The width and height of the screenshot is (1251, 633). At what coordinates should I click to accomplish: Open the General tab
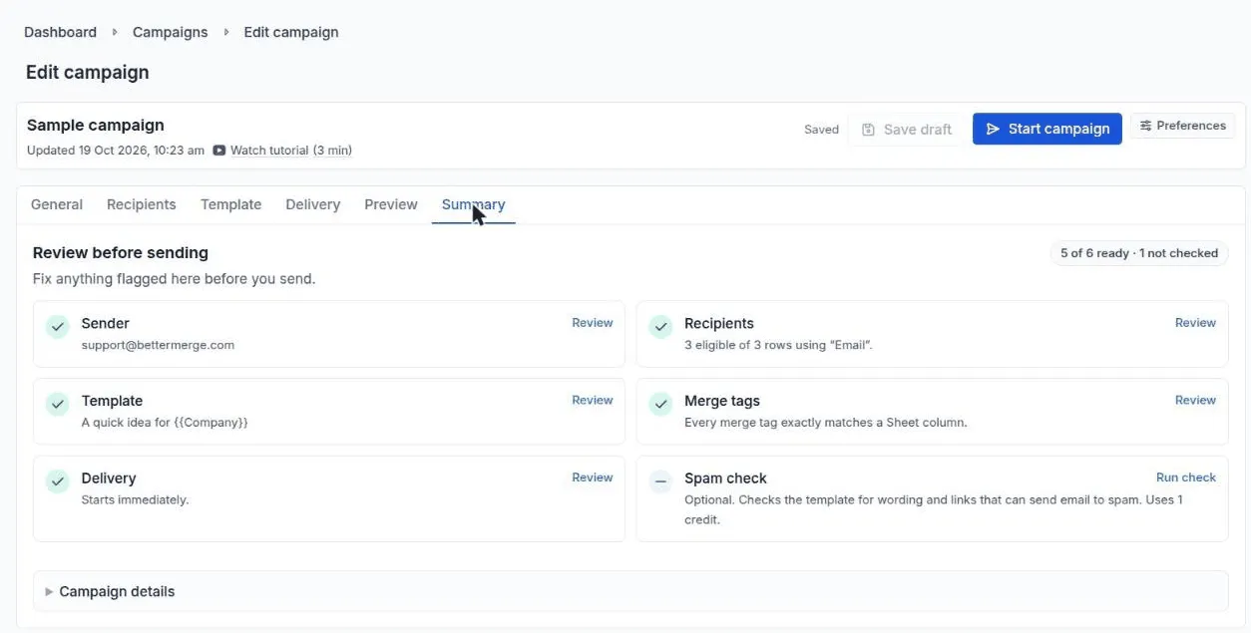tap(57, 204)
